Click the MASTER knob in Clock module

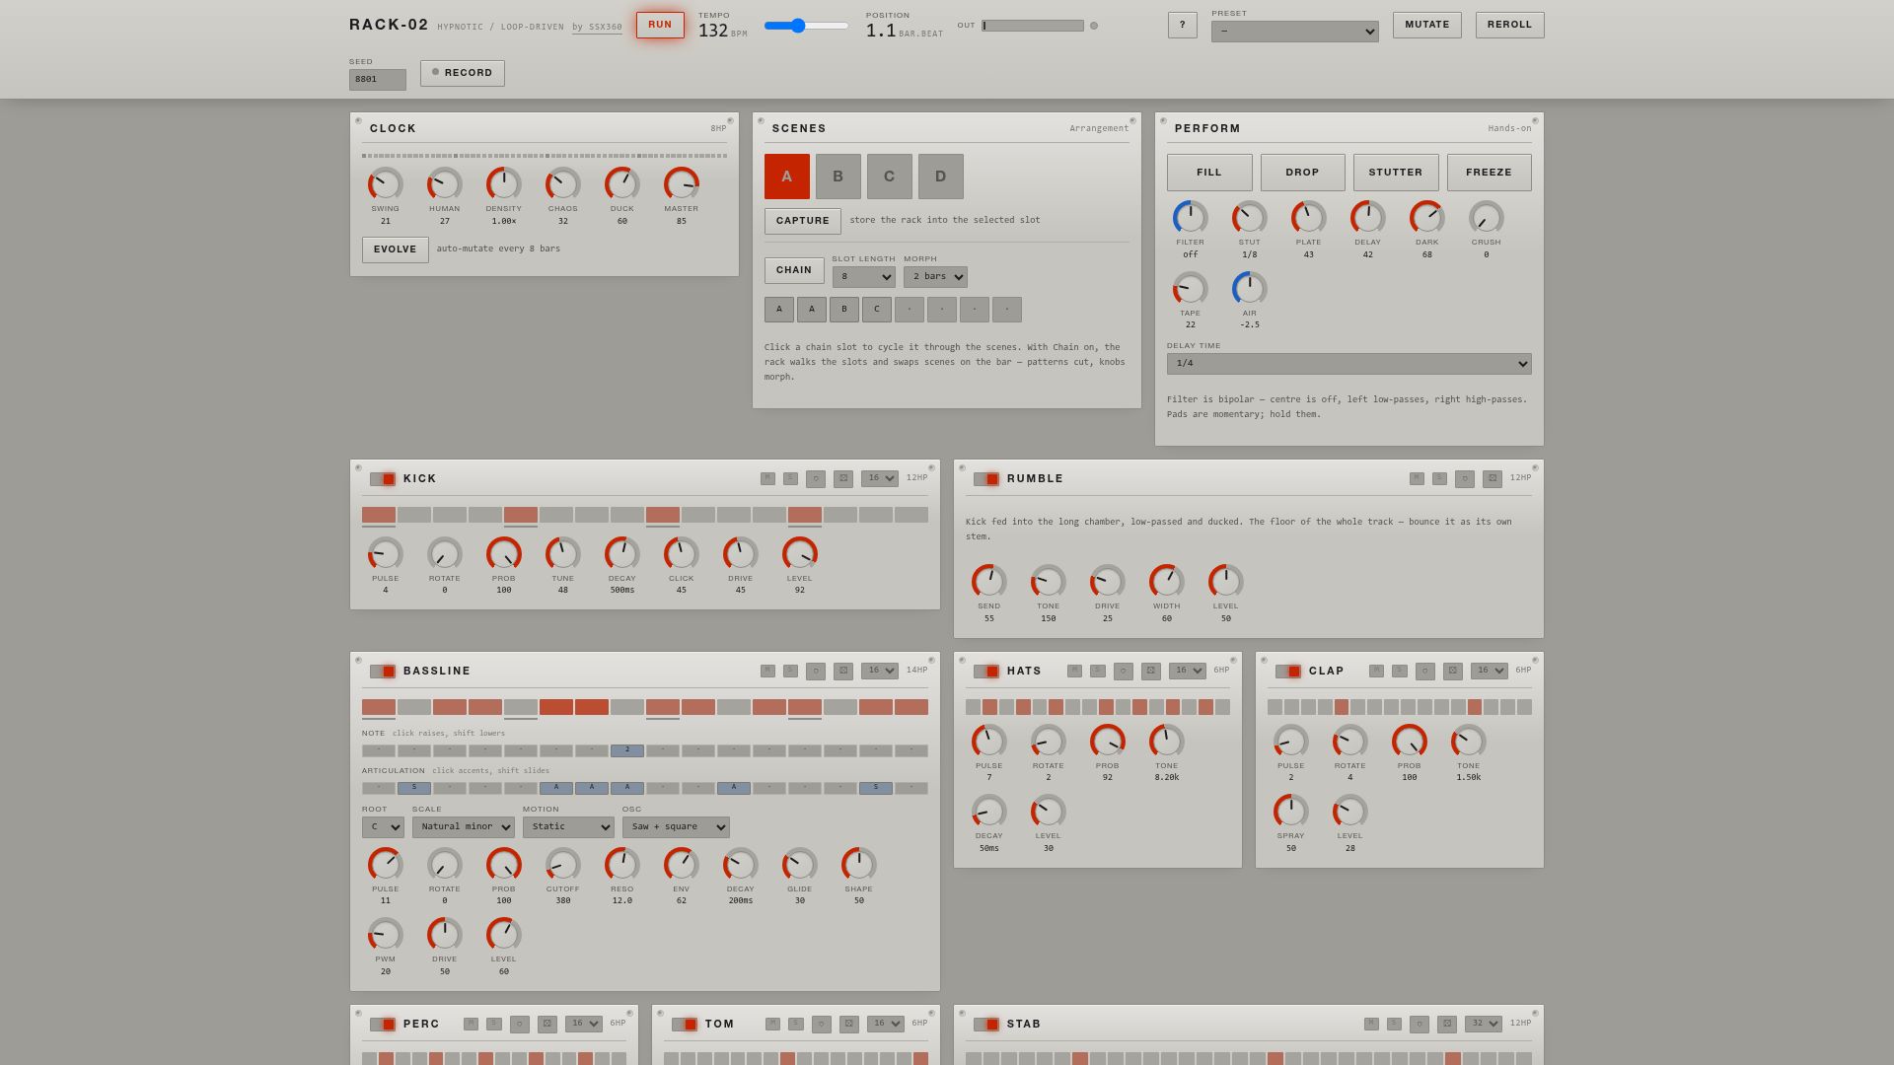[682, 184]
